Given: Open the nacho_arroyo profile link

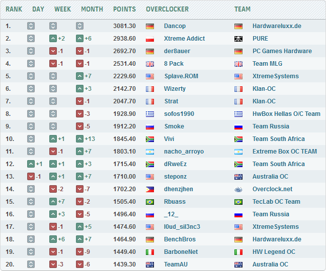Looking at the screenshot, I should 184,152.
